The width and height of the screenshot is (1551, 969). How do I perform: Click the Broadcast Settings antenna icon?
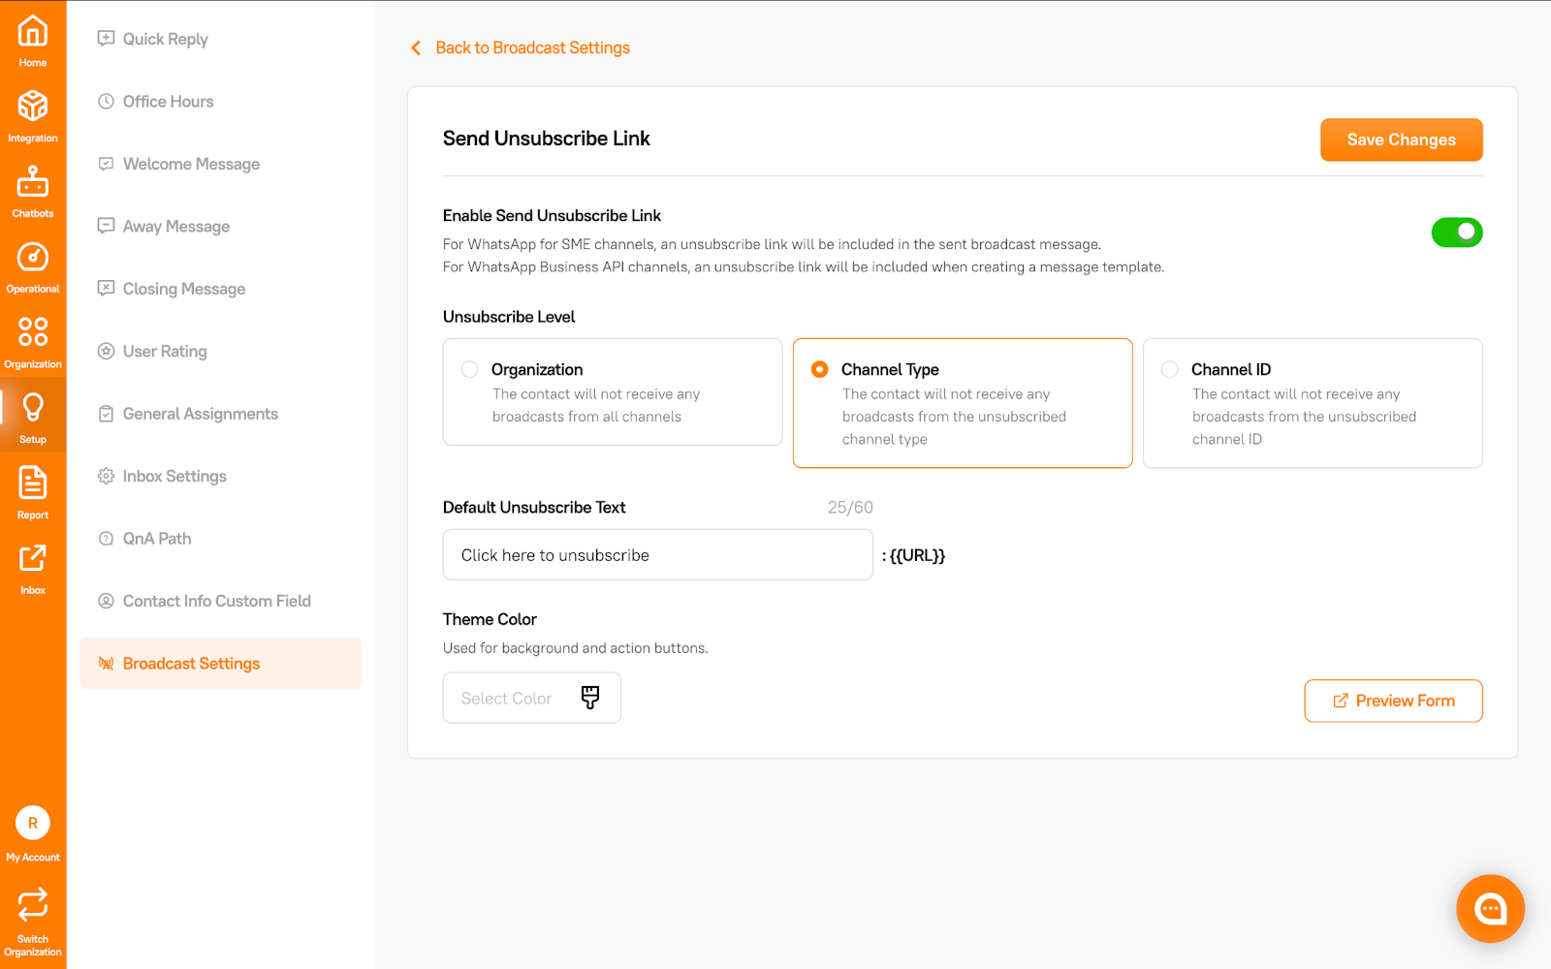[x=107, y=664]
